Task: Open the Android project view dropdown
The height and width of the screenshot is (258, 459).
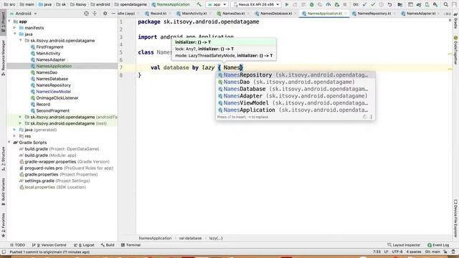Action: [x=24, y=14]
